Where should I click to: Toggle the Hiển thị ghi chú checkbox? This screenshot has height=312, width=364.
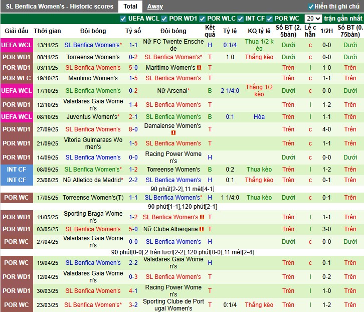(x=311, y=7)
